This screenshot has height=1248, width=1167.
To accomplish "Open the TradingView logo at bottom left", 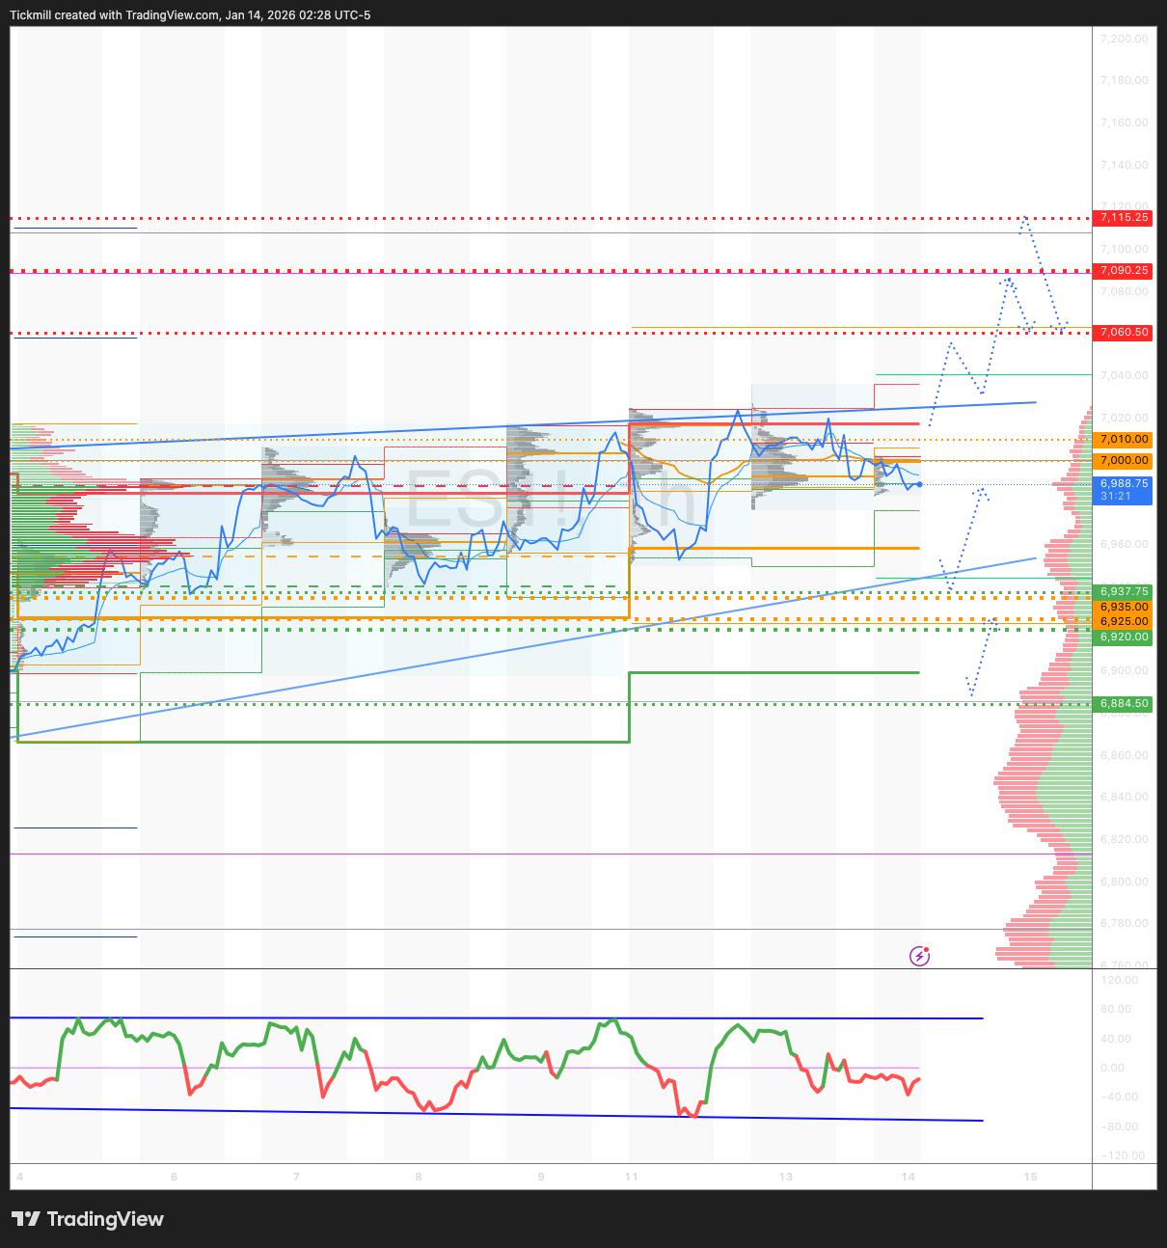I will pos(88,1219).
